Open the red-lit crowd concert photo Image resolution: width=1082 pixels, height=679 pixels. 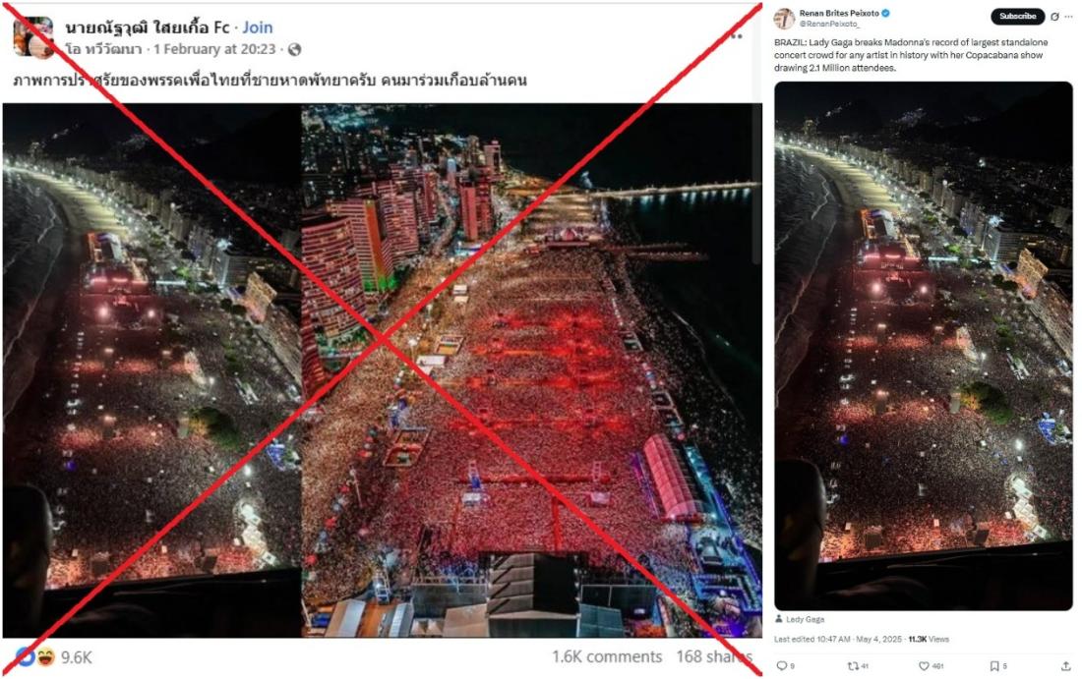click(x=531, y=370)
